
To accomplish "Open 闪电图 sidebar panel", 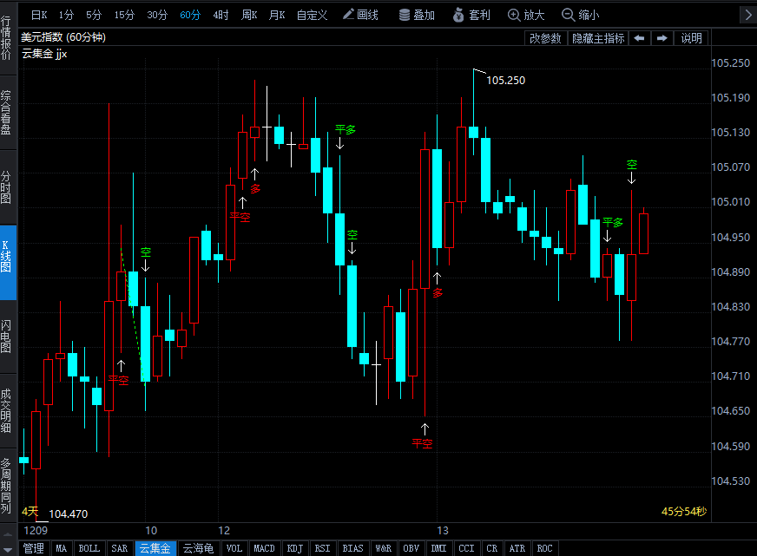I will point(6,337).
